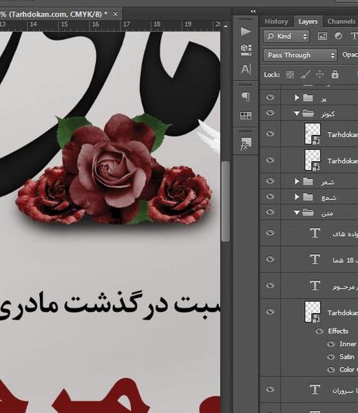
Task: Hide the متن group eye icon
Action: [x=270, y=212]
